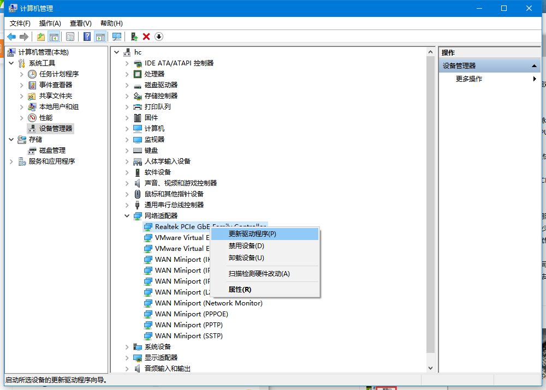Click the black down-arrow disable device icon
546x390 pixels.
click(x=159, y=37)
